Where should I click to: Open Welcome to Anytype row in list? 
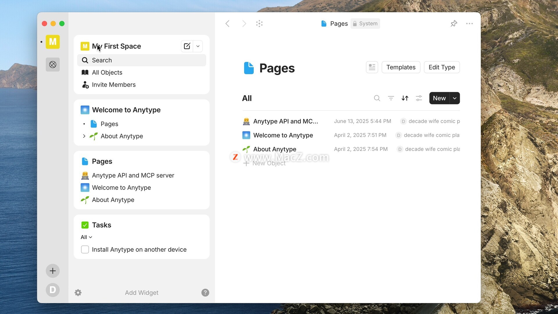(283, 135)
